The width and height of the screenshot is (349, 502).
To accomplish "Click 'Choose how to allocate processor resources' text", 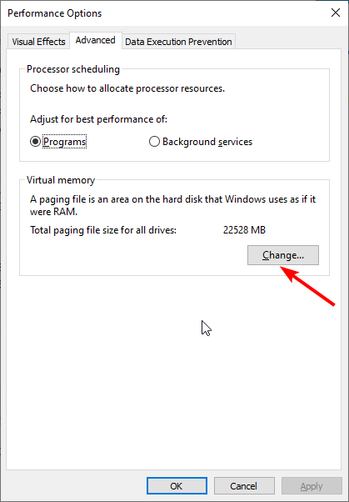I will point(127,88).
